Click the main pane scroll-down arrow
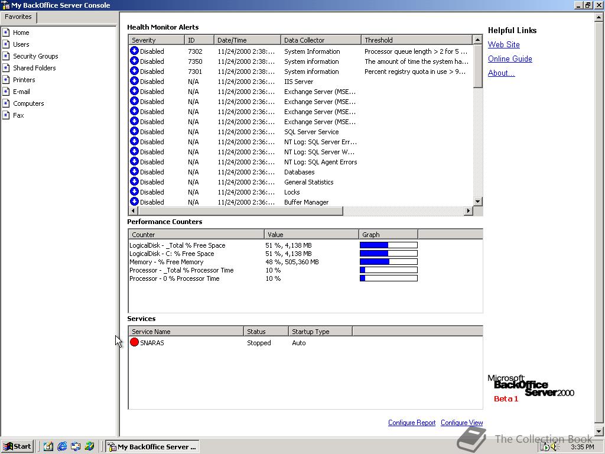Viewport: 605px width, 454px height. (599, 432)
